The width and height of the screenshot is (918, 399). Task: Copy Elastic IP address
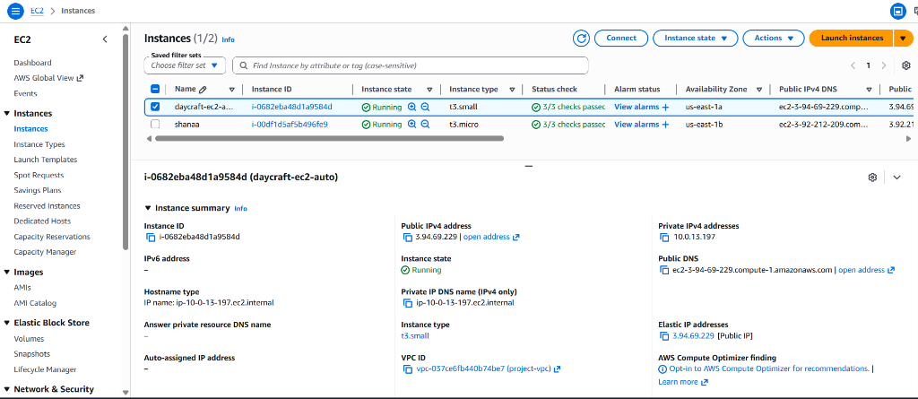(x=664, y=336)
